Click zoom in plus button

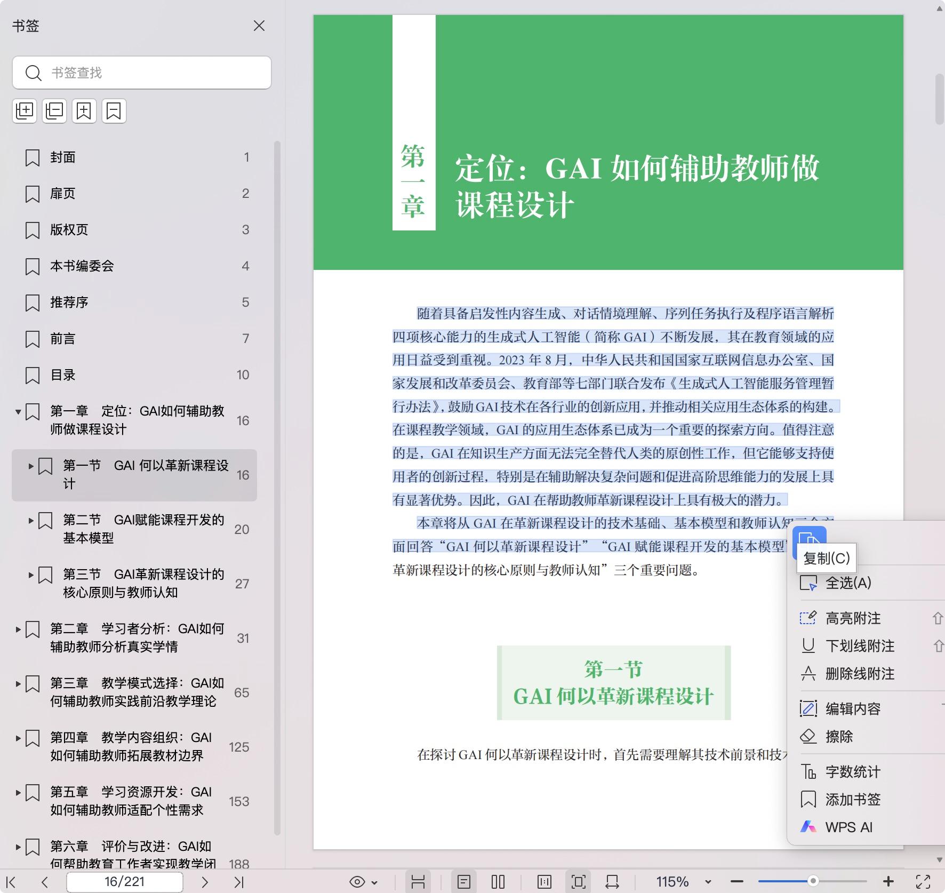click(x=888, y=881)
